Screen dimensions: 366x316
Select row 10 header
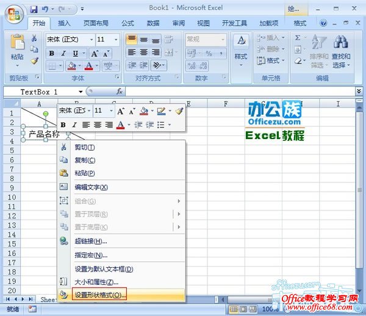(12, 197)
